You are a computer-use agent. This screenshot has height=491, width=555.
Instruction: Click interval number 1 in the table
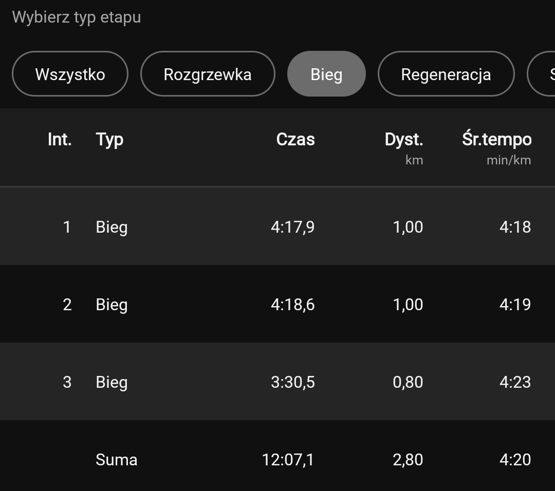click(67, 227)
